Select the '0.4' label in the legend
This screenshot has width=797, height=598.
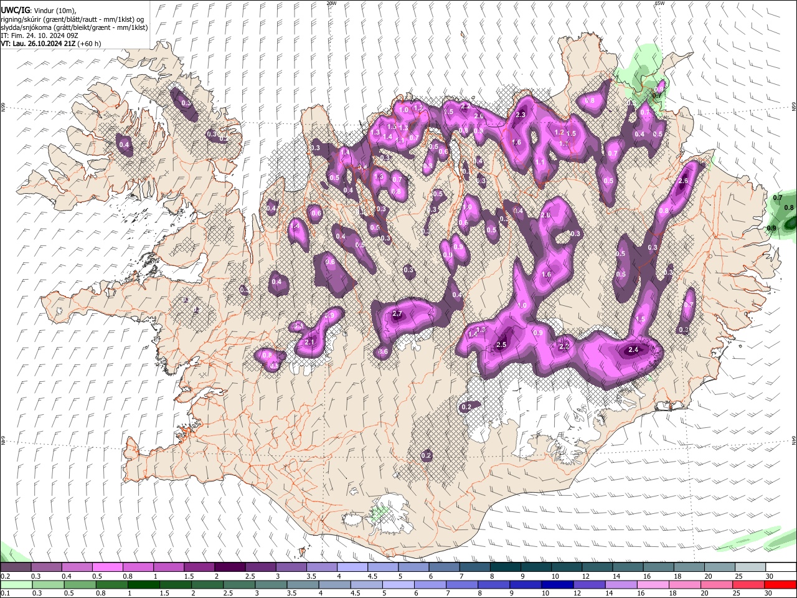[67, 576]
